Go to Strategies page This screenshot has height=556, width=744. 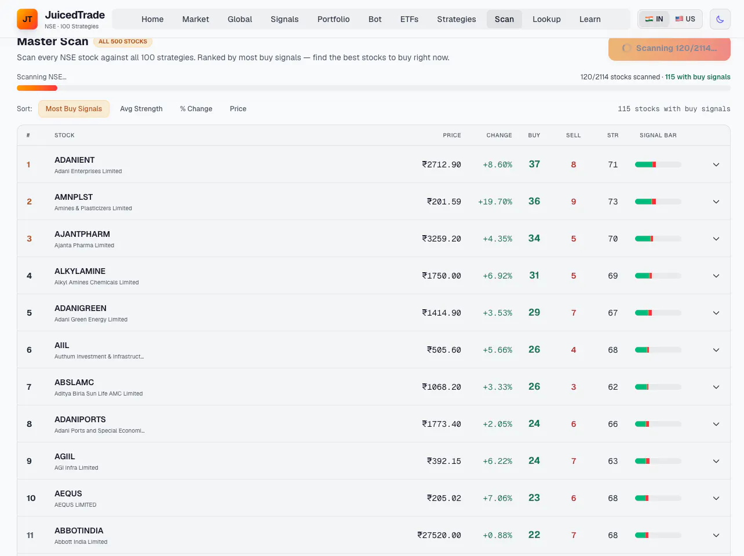[457, 19]
